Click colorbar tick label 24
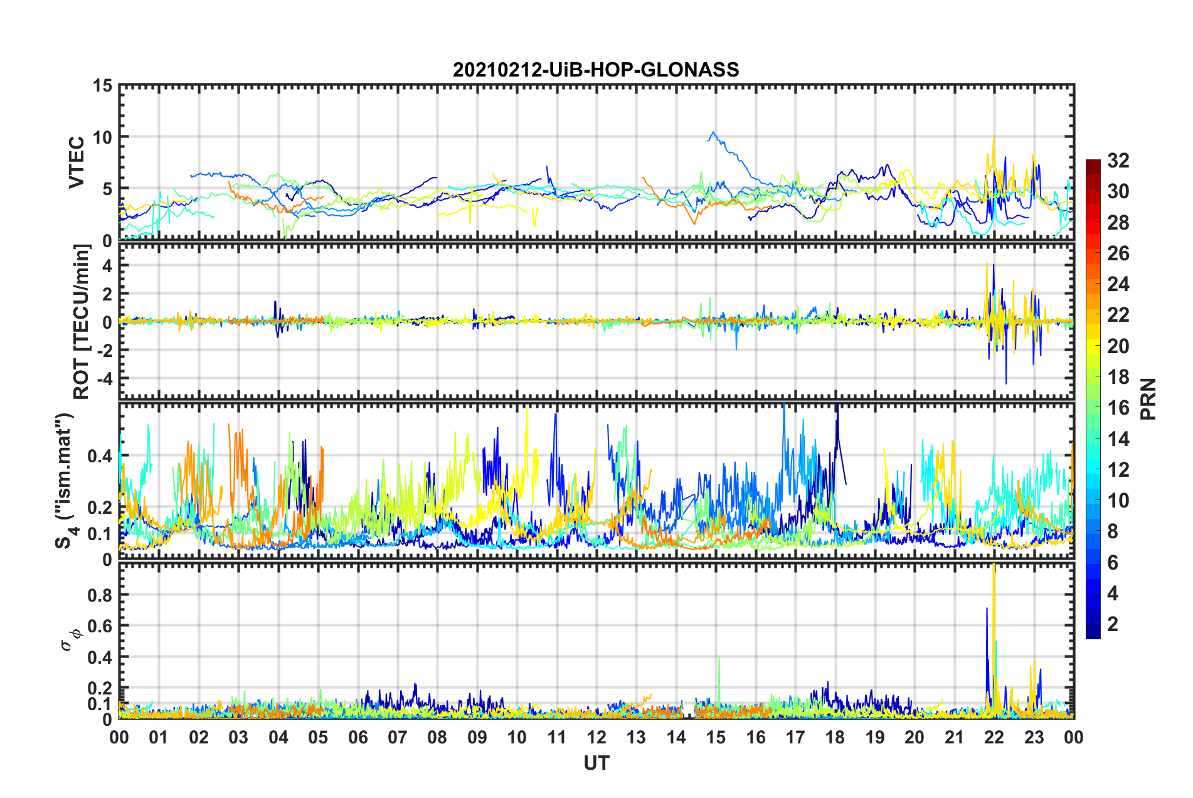1193x798 pixels. [1118, 284]
